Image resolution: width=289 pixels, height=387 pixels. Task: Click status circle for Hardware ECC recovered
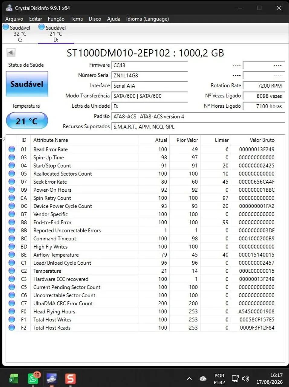coord(12,279)
